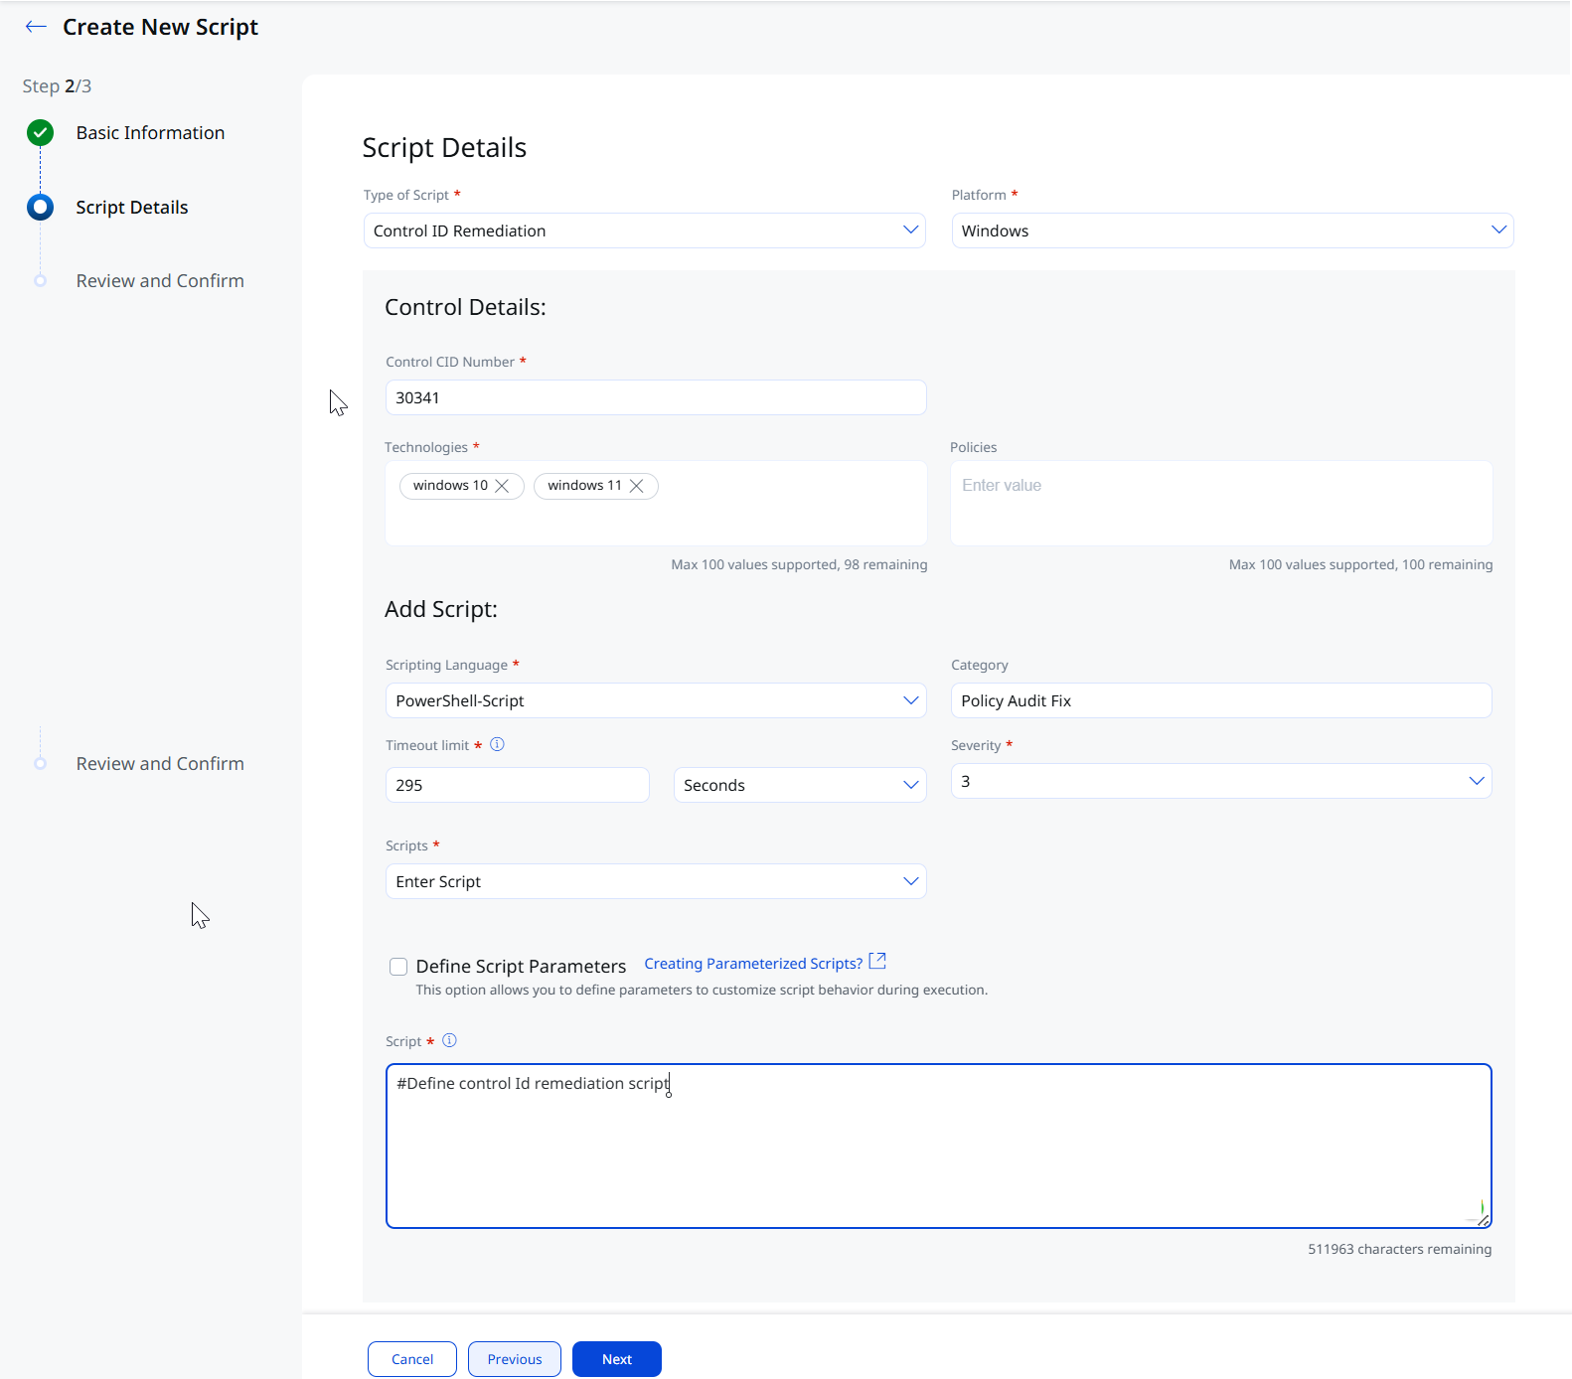Open the Severity dropdown showing 3

click(x=1221, y=781)
